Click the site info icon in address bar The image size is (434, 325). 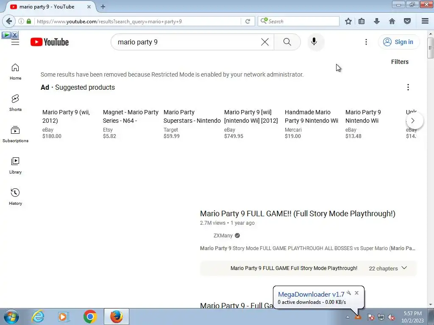tap(21, 21)
